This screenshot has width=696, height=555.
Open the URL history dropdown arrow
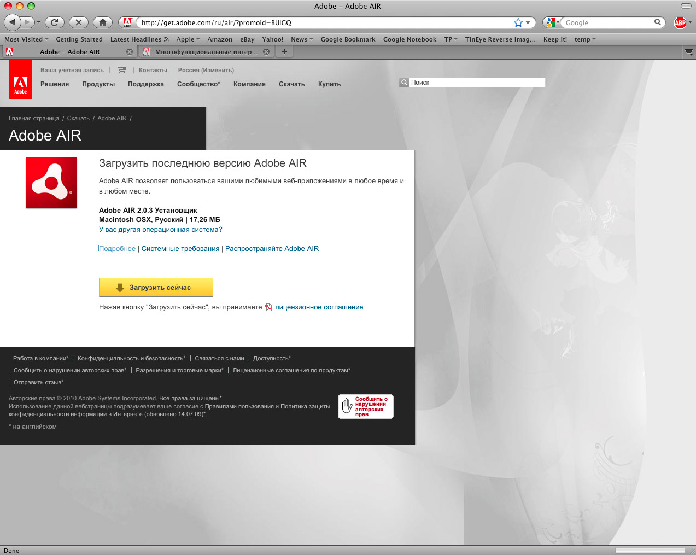(x=528, y=22)
